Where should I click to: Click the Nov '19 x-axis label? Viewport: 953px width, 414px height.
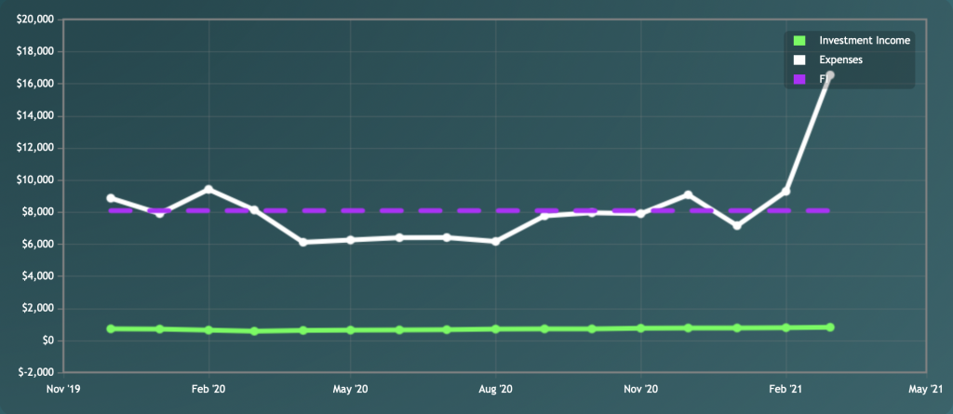pos(63,388)
